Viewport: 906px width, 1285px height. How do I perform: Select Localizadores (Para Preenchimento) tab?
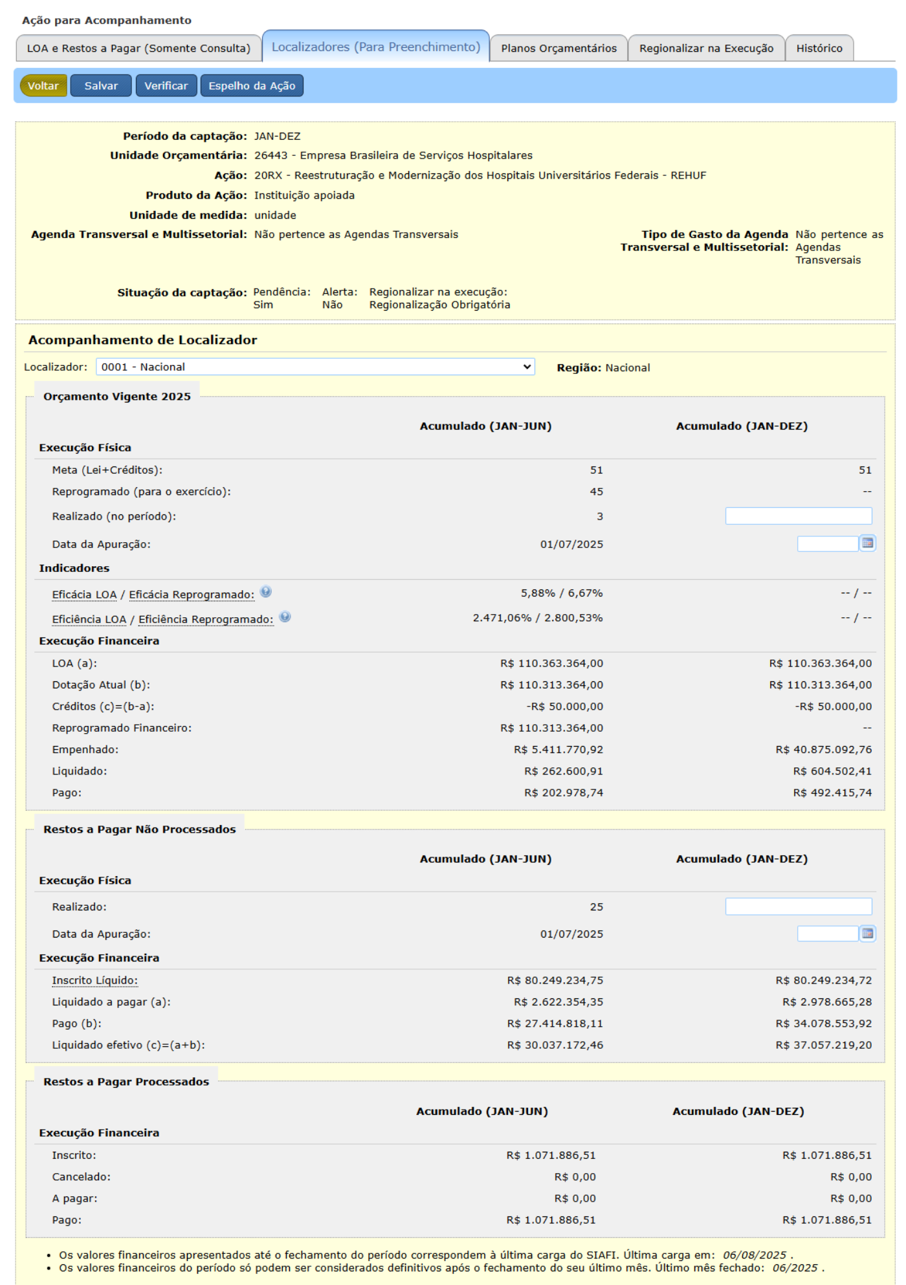click(376, 47)
